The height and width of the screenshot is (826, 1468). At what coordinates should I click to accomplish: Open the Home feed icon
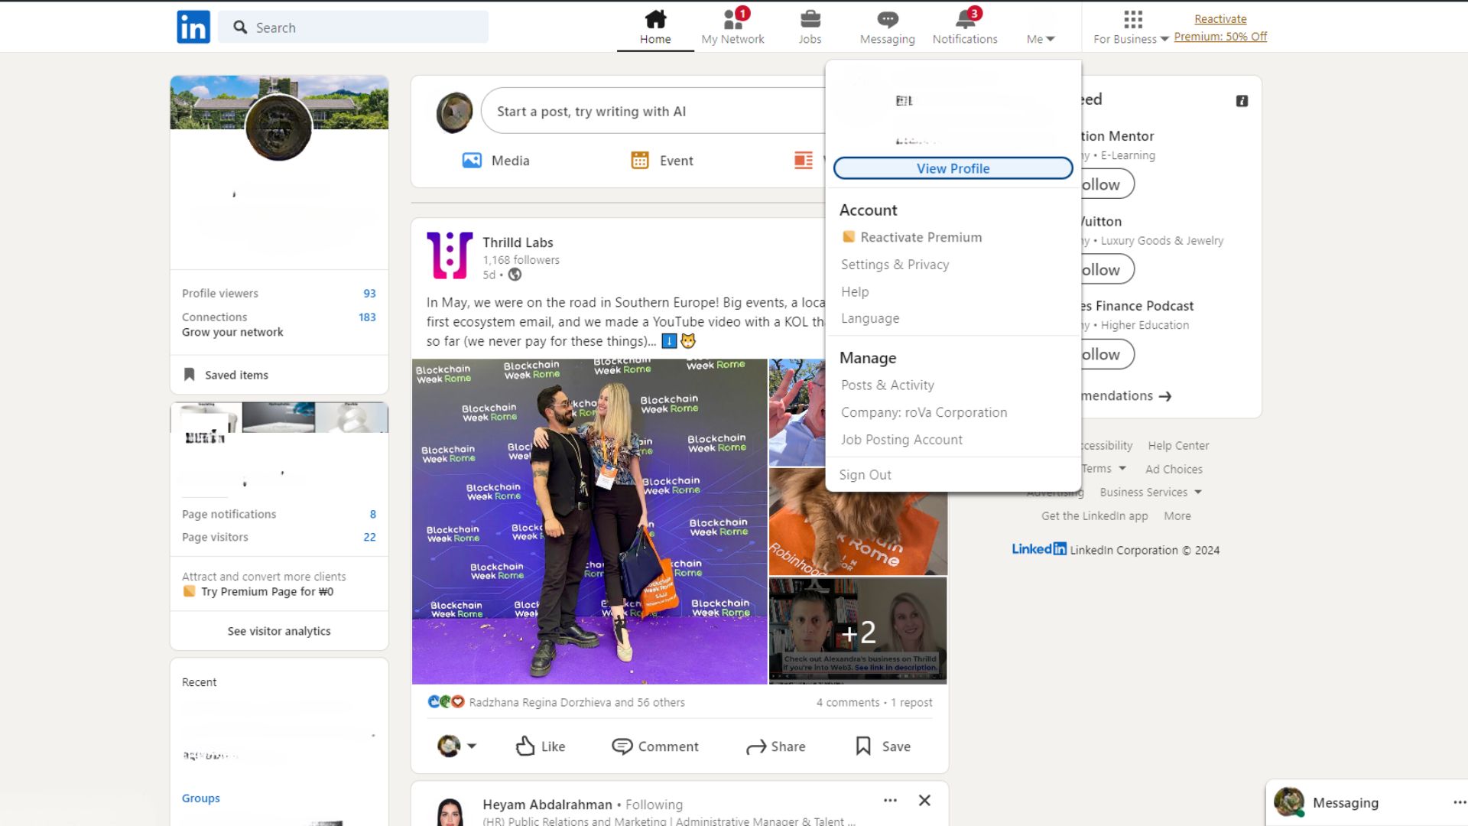point(655,18)
